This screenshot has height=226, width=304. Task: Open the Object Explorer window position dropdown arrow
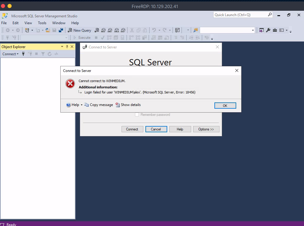pos(62,47)
